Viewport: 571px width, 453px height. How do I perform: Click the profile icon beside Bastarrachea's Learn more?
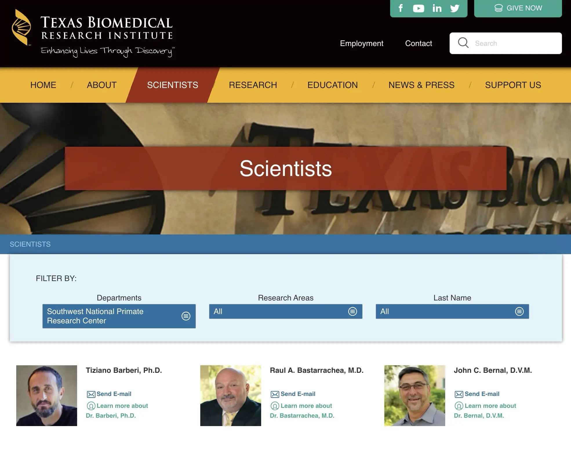(275, 406)
